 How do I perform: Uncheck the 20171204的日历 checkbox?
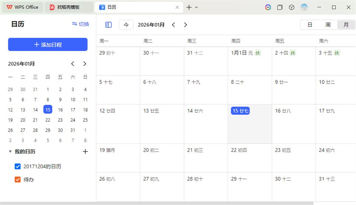(17, 166)
